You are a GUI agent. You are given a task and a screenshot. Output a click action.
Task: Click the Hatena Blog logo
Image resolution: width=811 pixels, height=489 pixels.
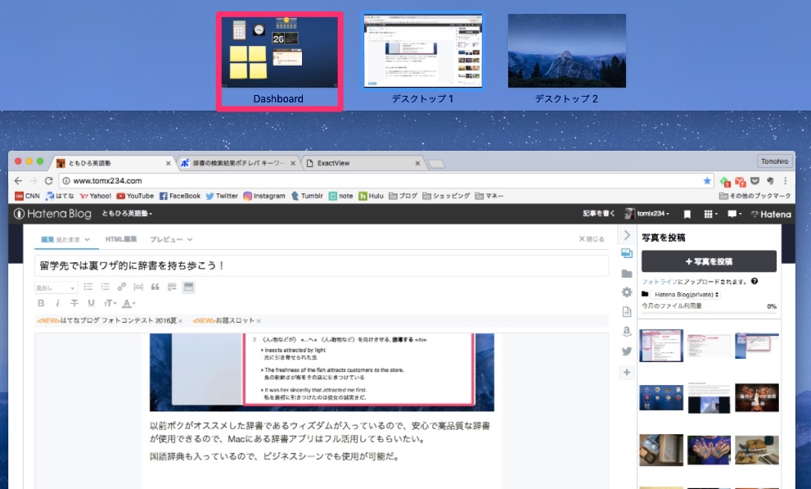[52, 213]
